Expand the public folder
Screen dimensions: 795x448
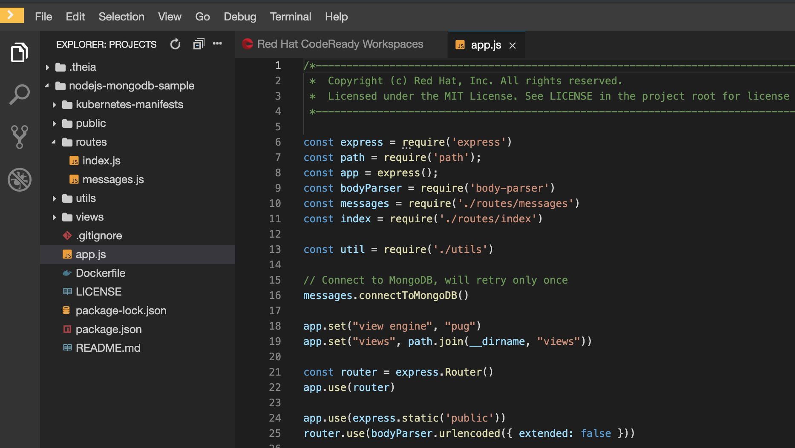[x=54, y=123]
